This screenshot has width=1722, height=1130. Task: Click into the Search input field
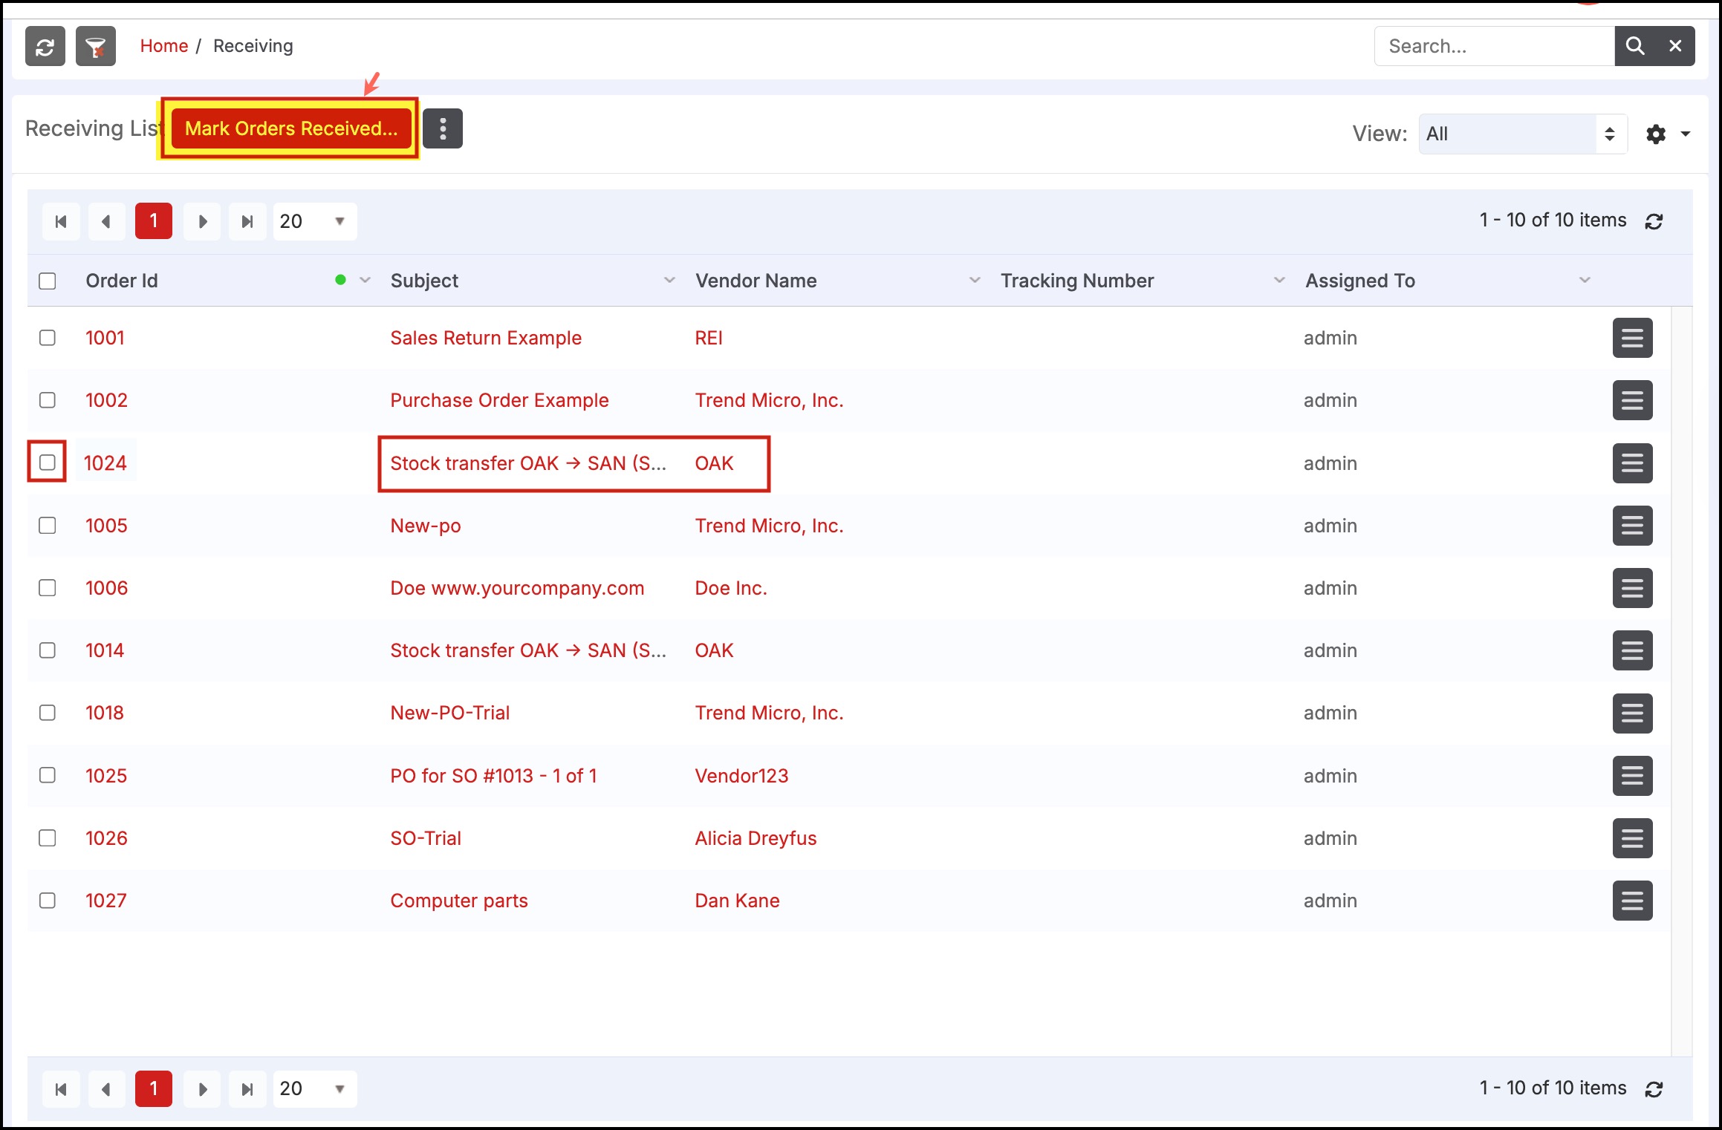point(1495,46)
